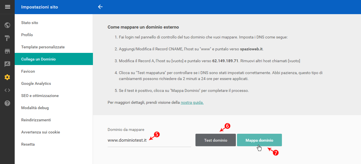Go to SEO e ottimizzazione
This screenshot has width=361, height=164.
point(40,96)
